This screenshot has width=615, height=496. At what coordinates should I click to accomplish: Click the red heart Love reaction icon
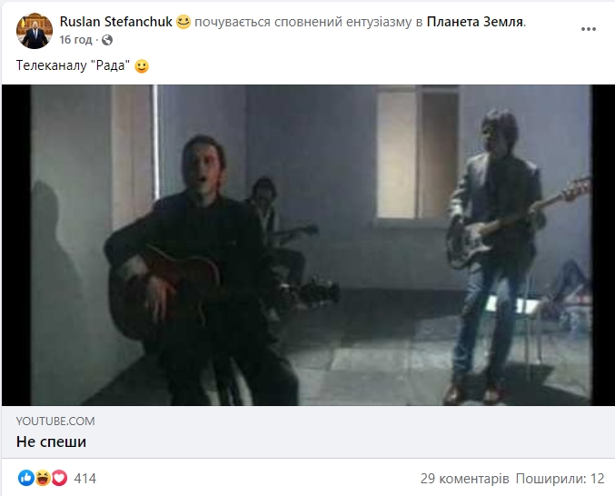pyautogui.click(x=59, y=478)
